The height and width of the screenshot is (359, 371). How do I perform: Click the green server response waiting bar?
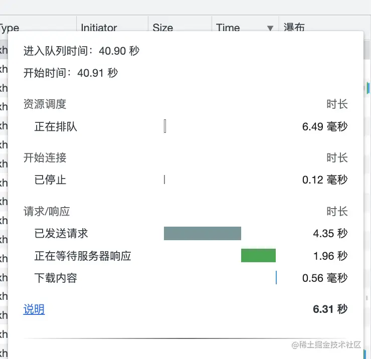[x=258, y=256]
